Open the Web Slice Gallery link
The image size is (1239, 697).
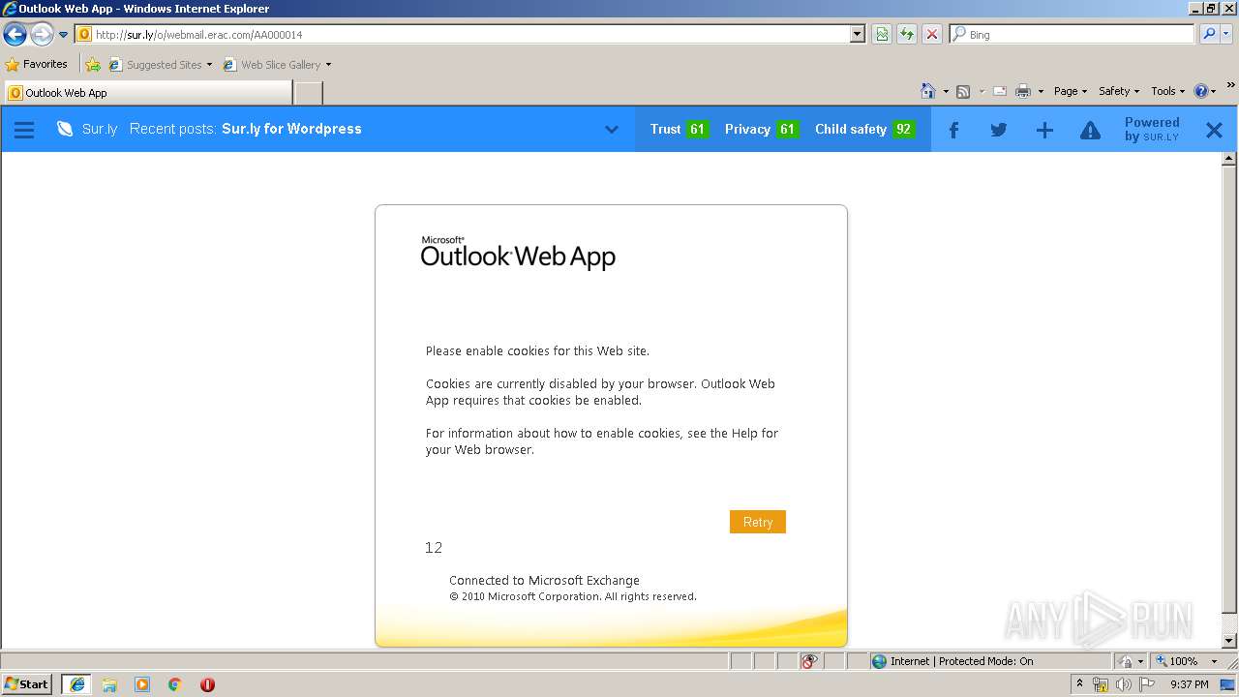coord(277,65)
